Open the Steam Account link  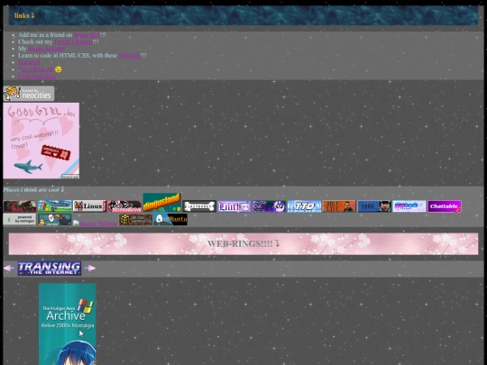47,49
